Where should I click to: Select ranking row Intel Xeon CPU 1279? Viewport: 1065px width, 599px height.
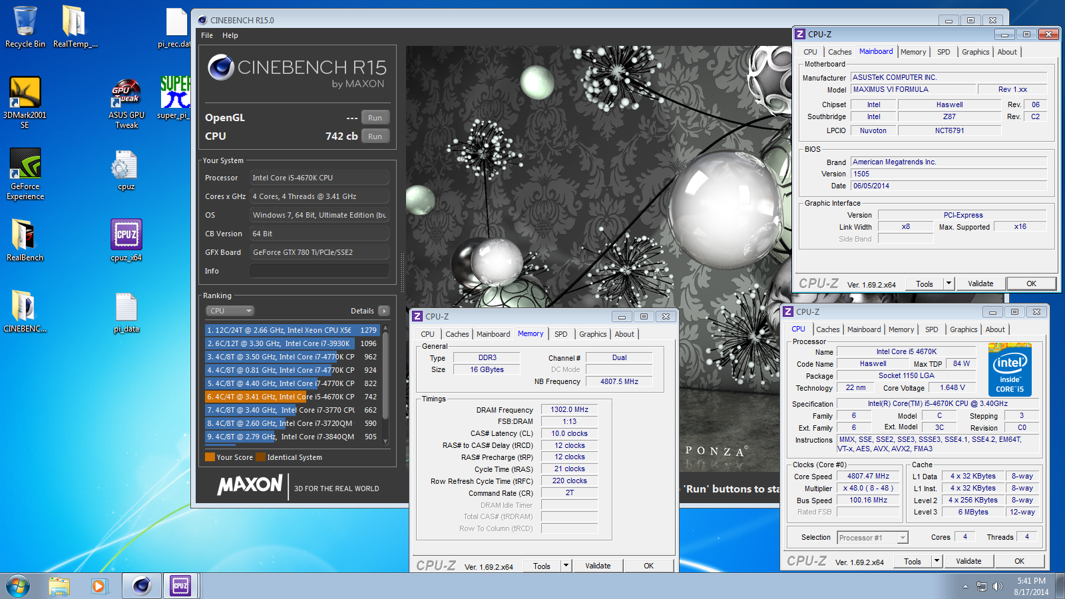pos(292,330)
